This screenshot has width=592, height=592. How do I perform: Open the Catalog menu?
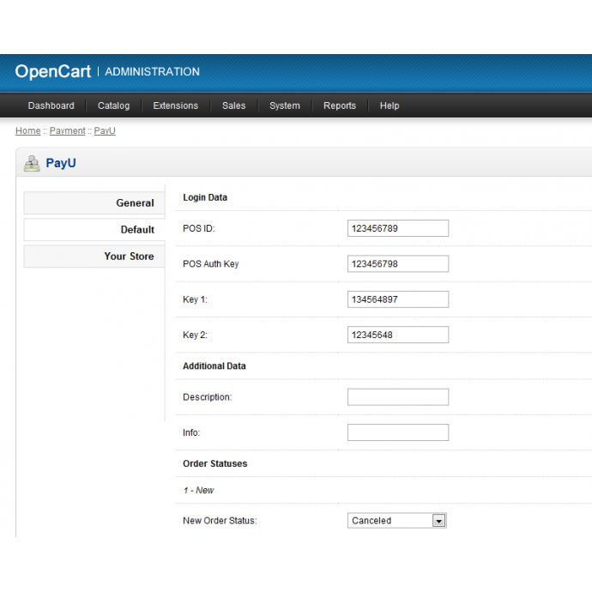113,106
